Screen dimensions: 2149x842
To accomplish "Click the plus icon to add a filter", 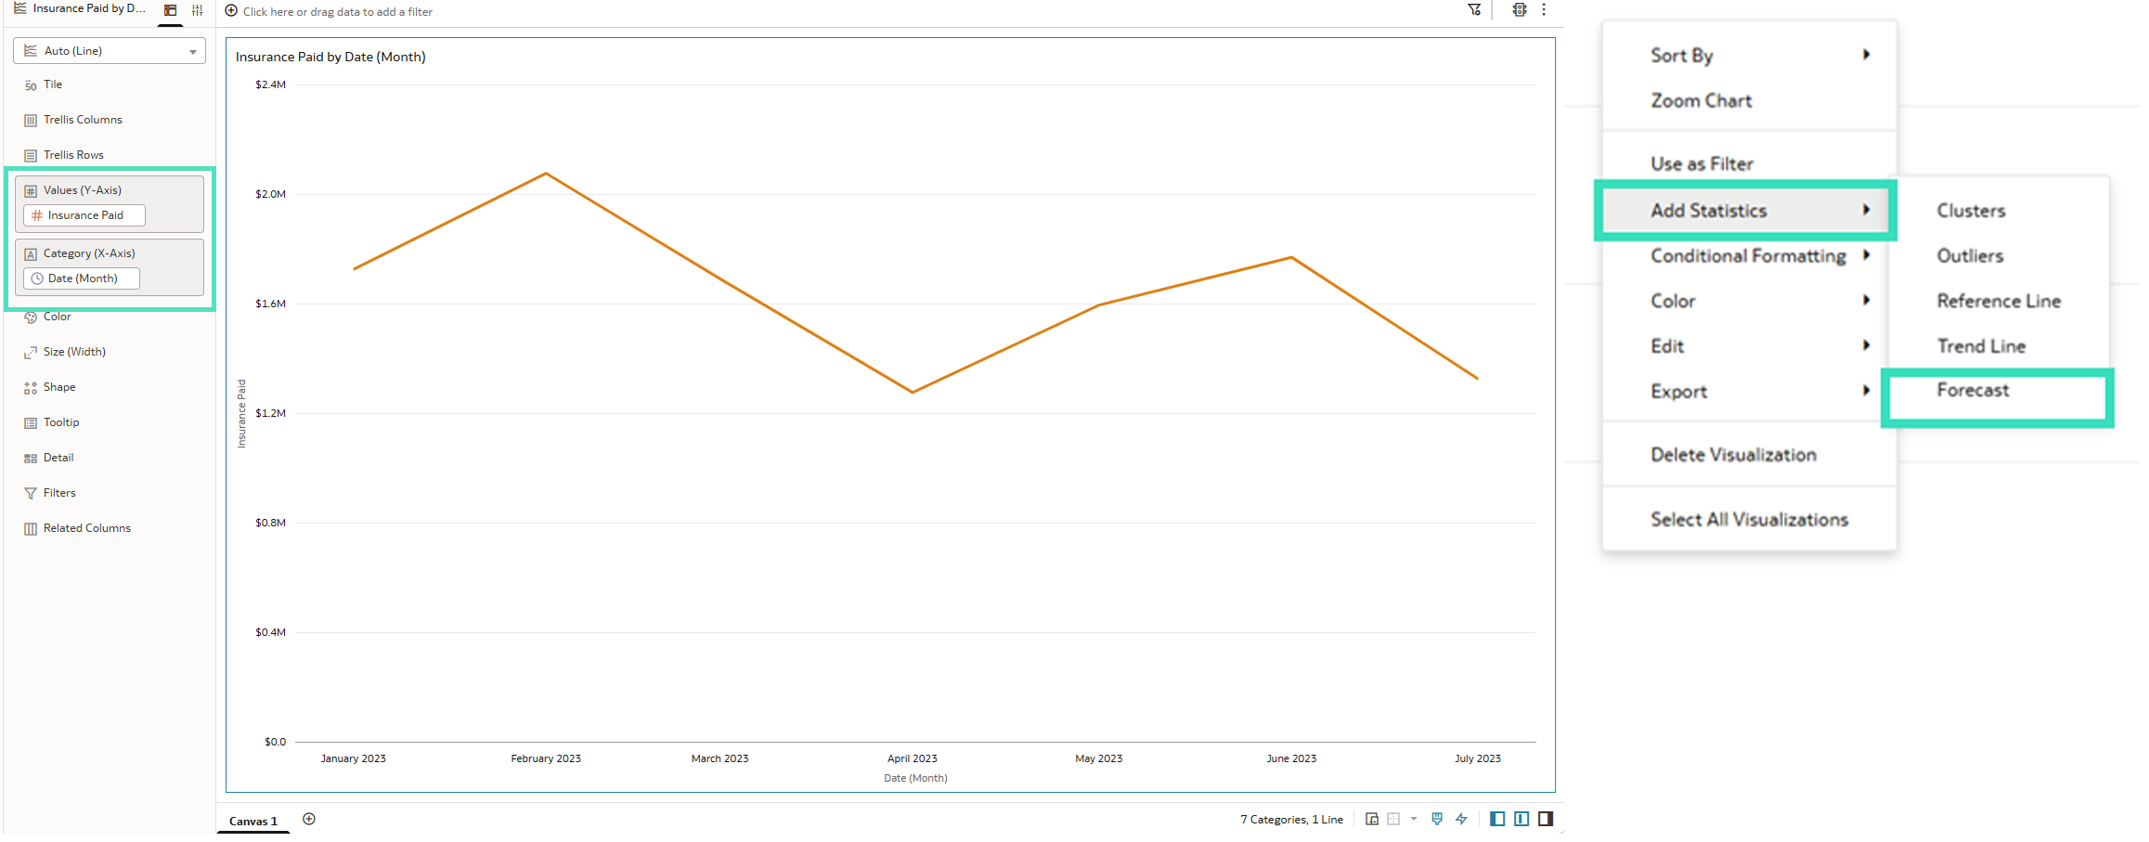I will coord(232,11).
